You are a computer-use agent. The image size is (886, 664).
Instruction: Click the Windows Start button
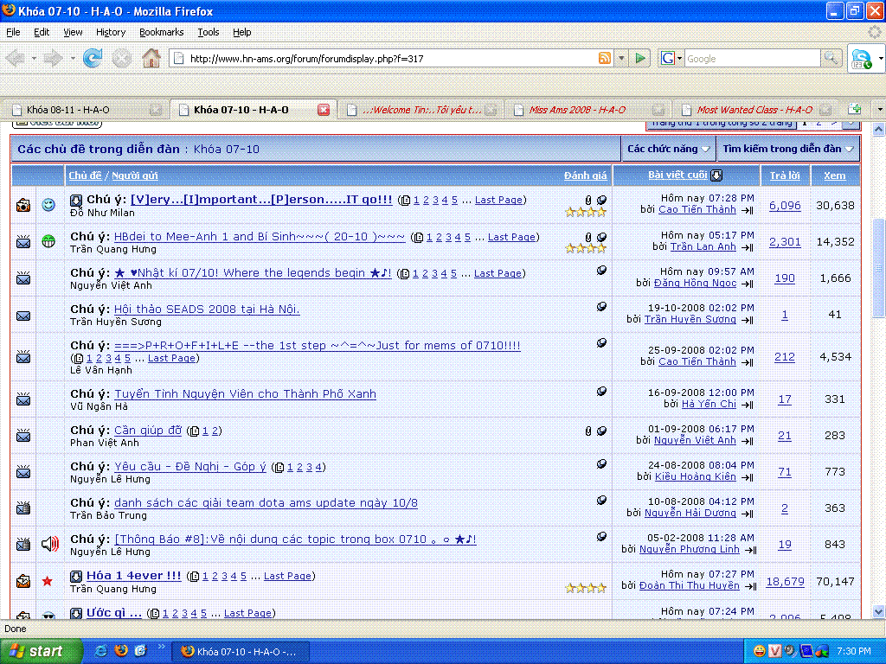point(41,651)
